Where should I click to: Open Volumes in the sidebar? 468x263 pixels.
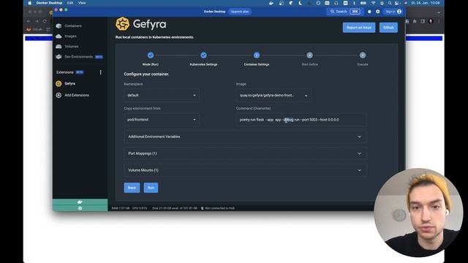point(67,47)
